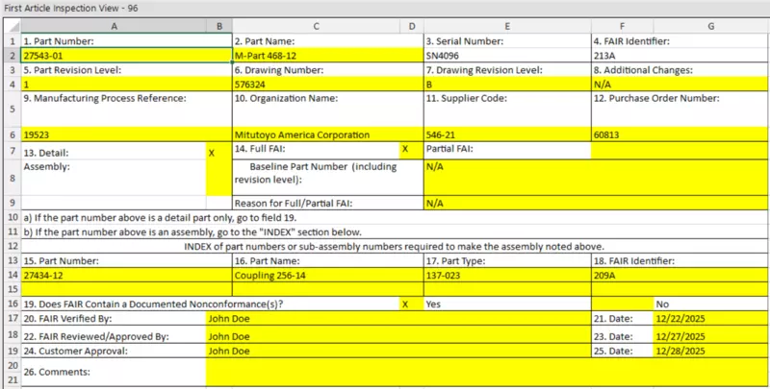Screen dimensions: 770x389
Task: Click index part number 27434-12
Action: [x=126, y=275]
